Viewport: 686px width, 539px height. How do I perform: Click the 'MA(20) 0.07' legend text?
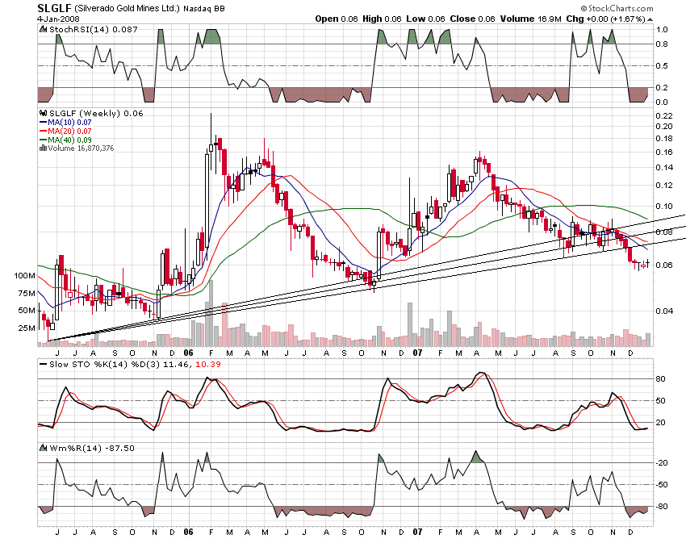[x=69, y=132]
